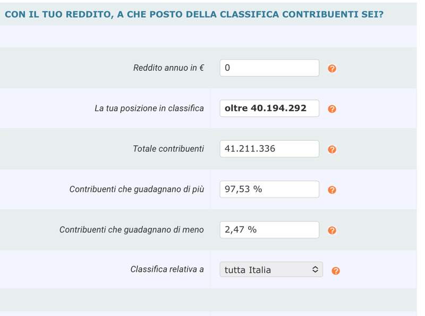Click the La tua posizione in classifica label

[149, 108]
